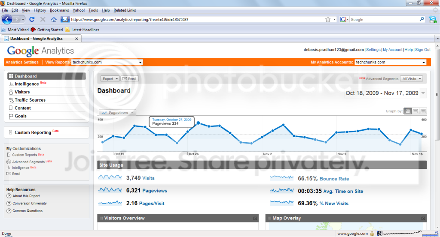Open the back history dropdown arrow

(23, 19)
